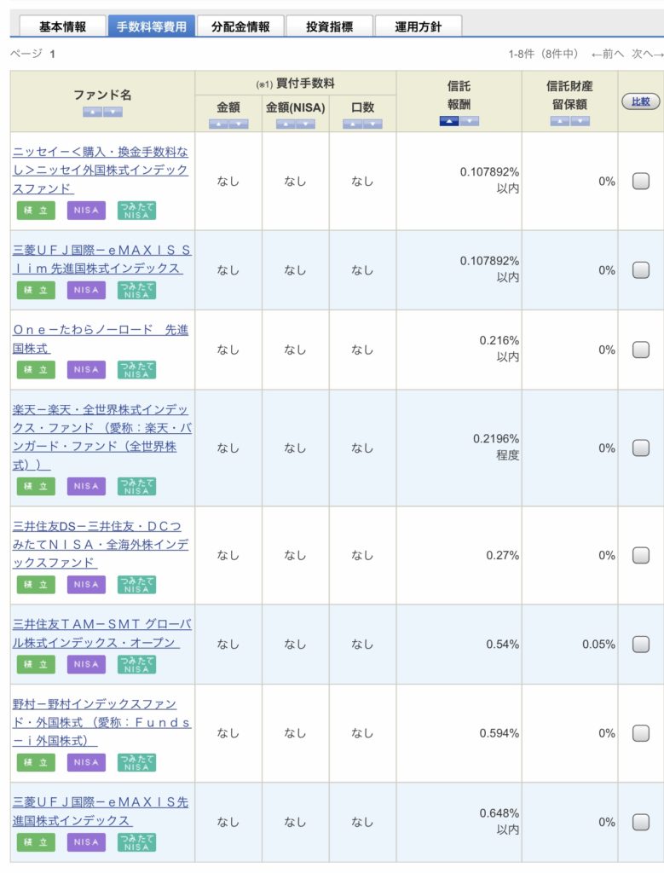Open the 運用方針 tab
This screenshot has height=873, width=664.
418,26
